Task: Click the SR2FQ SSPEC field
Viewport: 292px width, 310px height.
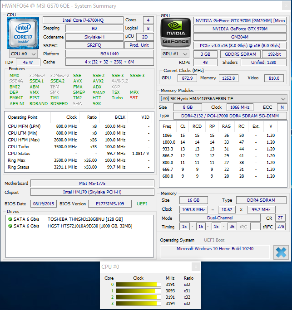Action: click(94, 45)
